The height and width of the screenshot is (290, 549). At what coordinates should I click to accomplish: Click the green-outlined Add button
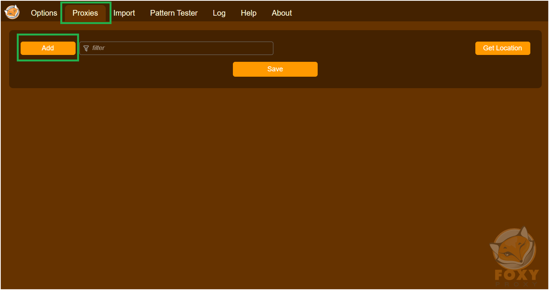[x=47, y=48]
